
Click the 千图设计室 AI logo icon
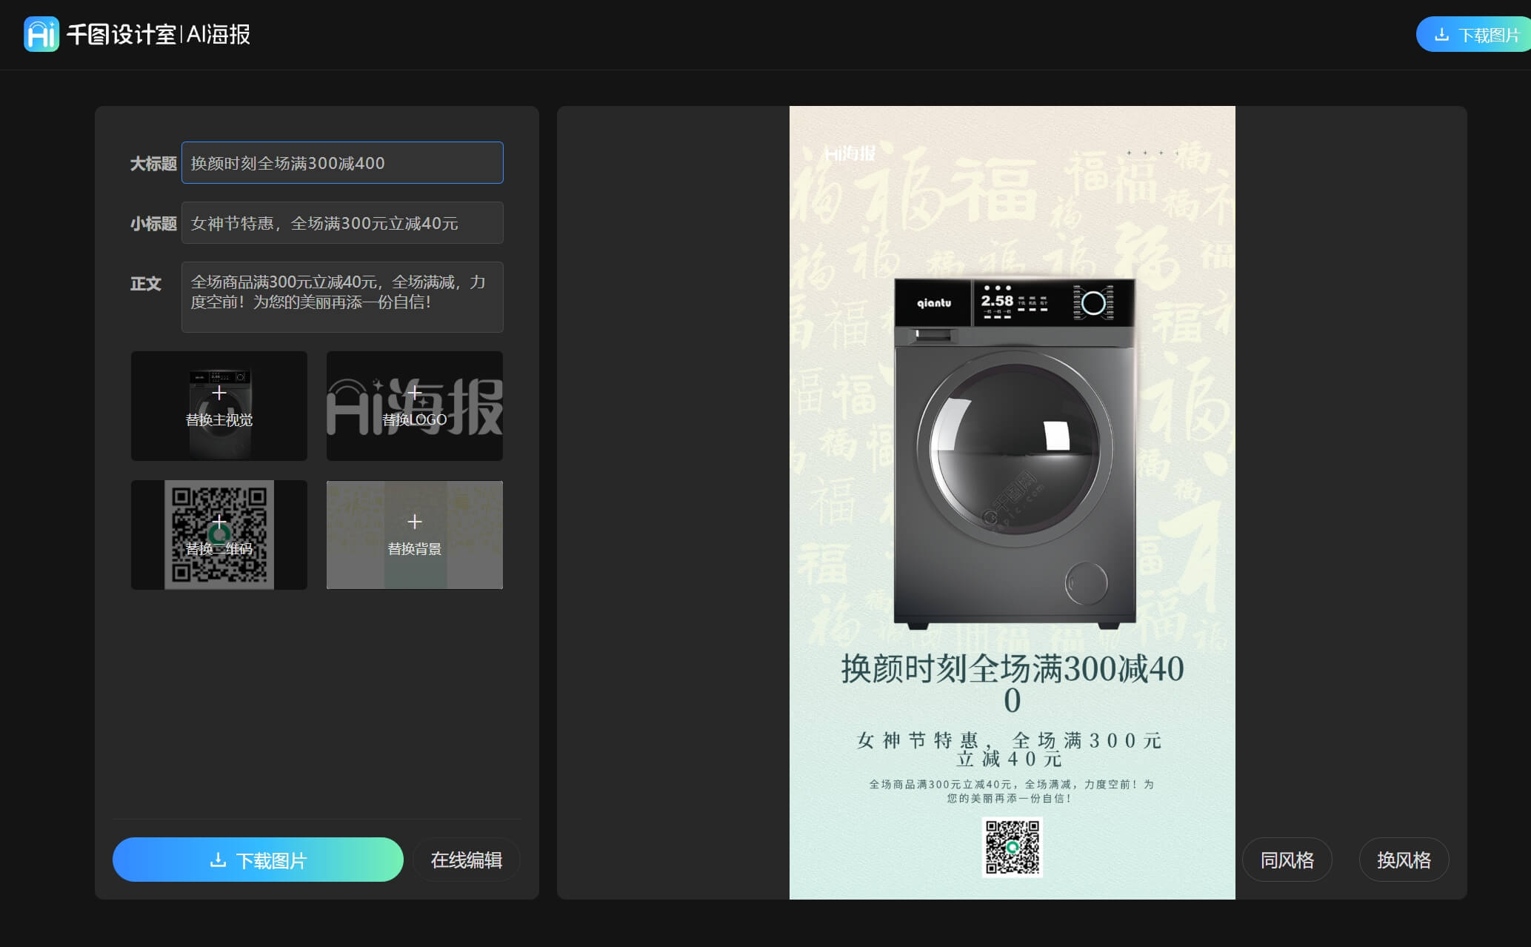[41, 33]
